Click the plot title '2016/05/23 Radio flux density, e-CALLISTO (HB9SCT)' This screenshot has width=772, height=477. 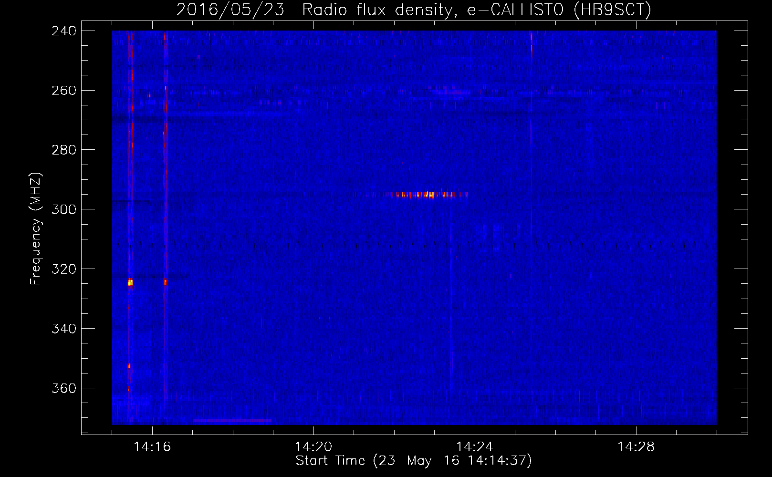pyautogui.click(x=414, y=10)
